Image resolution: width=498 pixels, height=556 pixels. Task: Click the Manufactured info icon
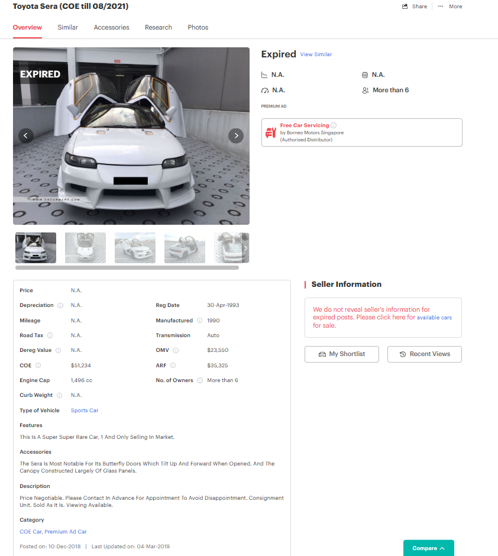tap(199, 321)
